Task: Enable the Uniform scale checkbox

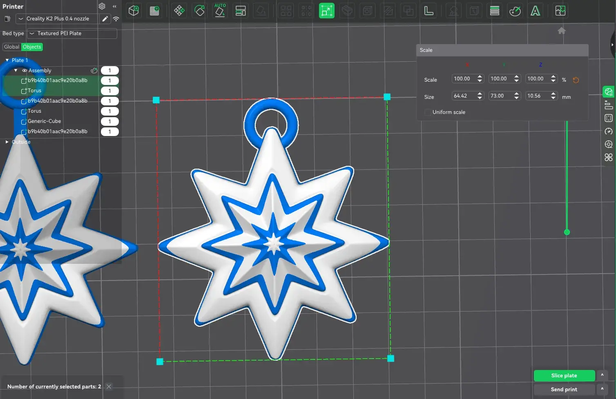Action: 428,112
